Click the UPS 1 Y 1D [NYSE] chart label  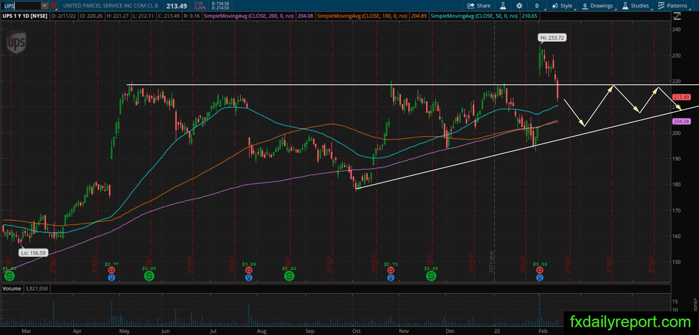coord(25,16)
